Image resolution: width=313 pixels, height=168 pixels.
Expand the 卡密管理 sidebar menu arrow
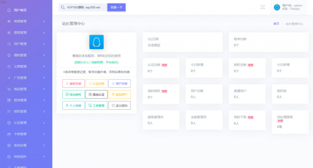pos(44,134)
